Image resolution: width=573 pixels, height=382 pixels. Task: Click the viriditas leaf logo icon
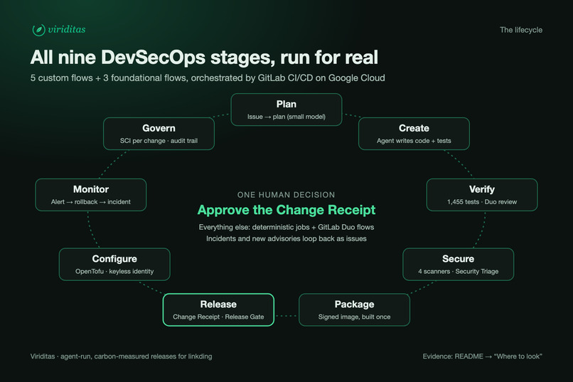tap(38, 30)
